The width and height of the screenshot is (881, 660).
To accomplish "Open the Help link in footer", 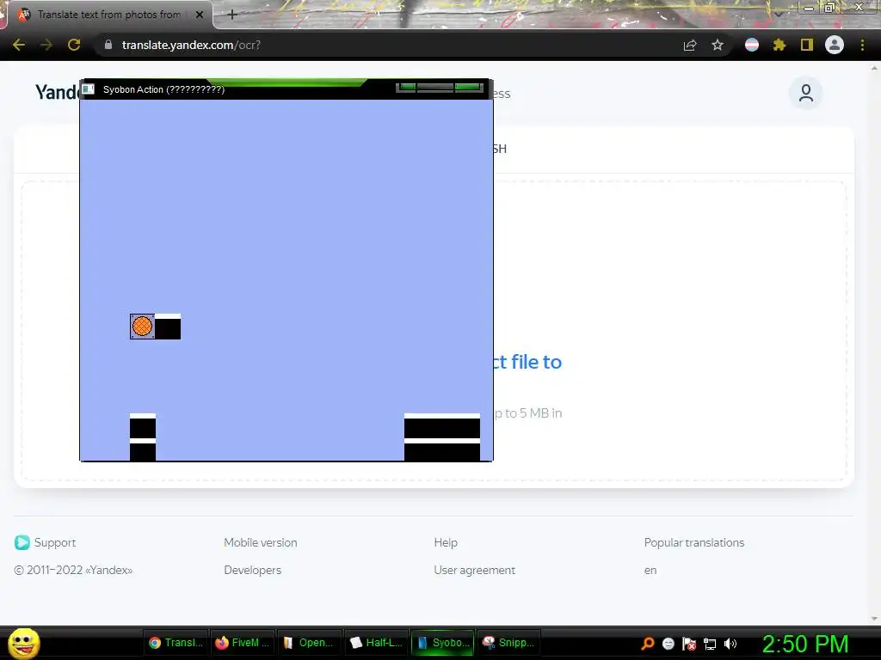I will pyautogui.click(x=446, y=543).
